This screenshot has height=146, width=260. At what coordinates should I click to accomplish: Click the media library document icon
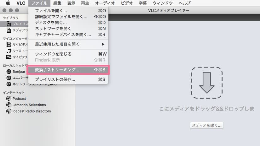point(9,30)
